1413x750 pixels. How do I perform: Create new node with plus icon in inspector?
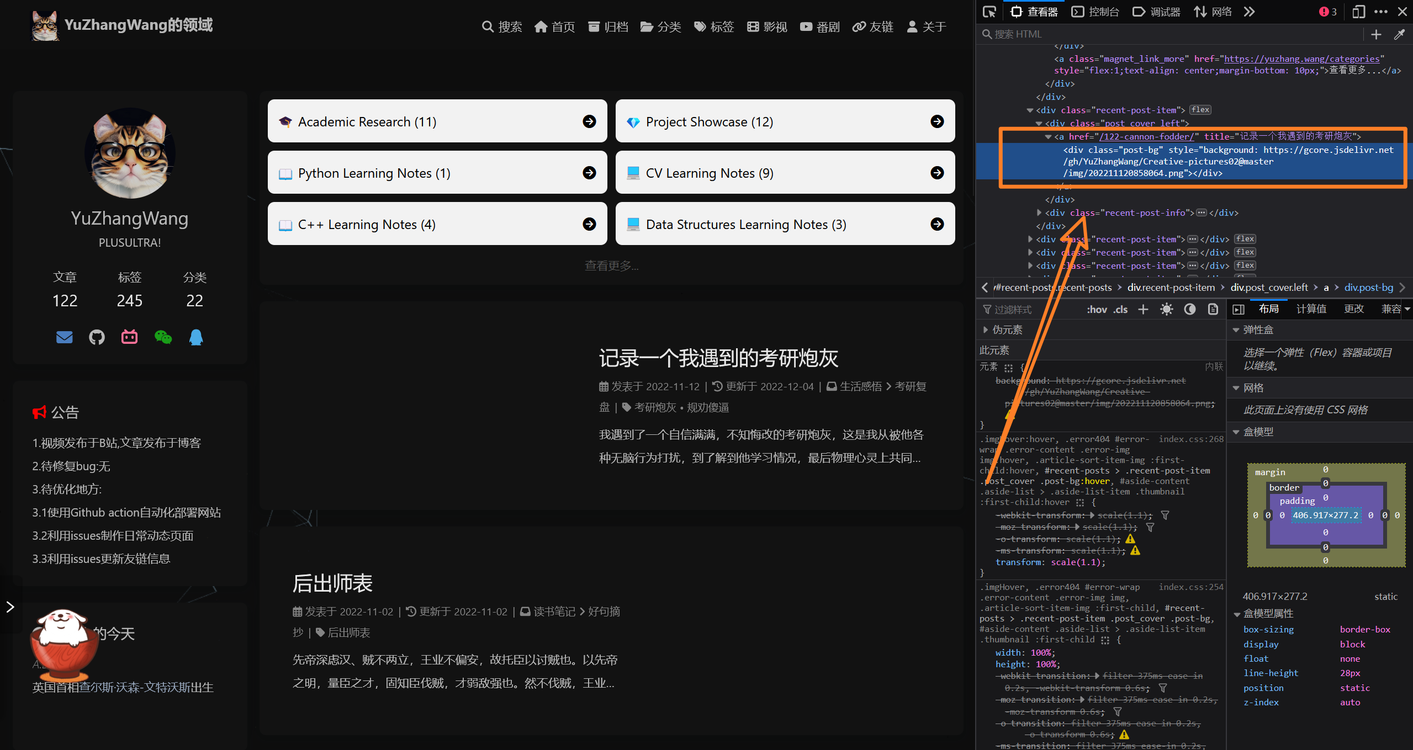[1376, 34]
